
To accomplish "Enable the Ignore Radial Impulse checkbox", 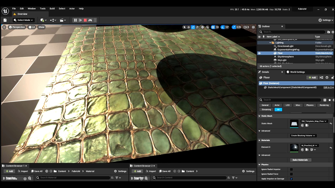I will pyautogui.click(x=291, y=169).
